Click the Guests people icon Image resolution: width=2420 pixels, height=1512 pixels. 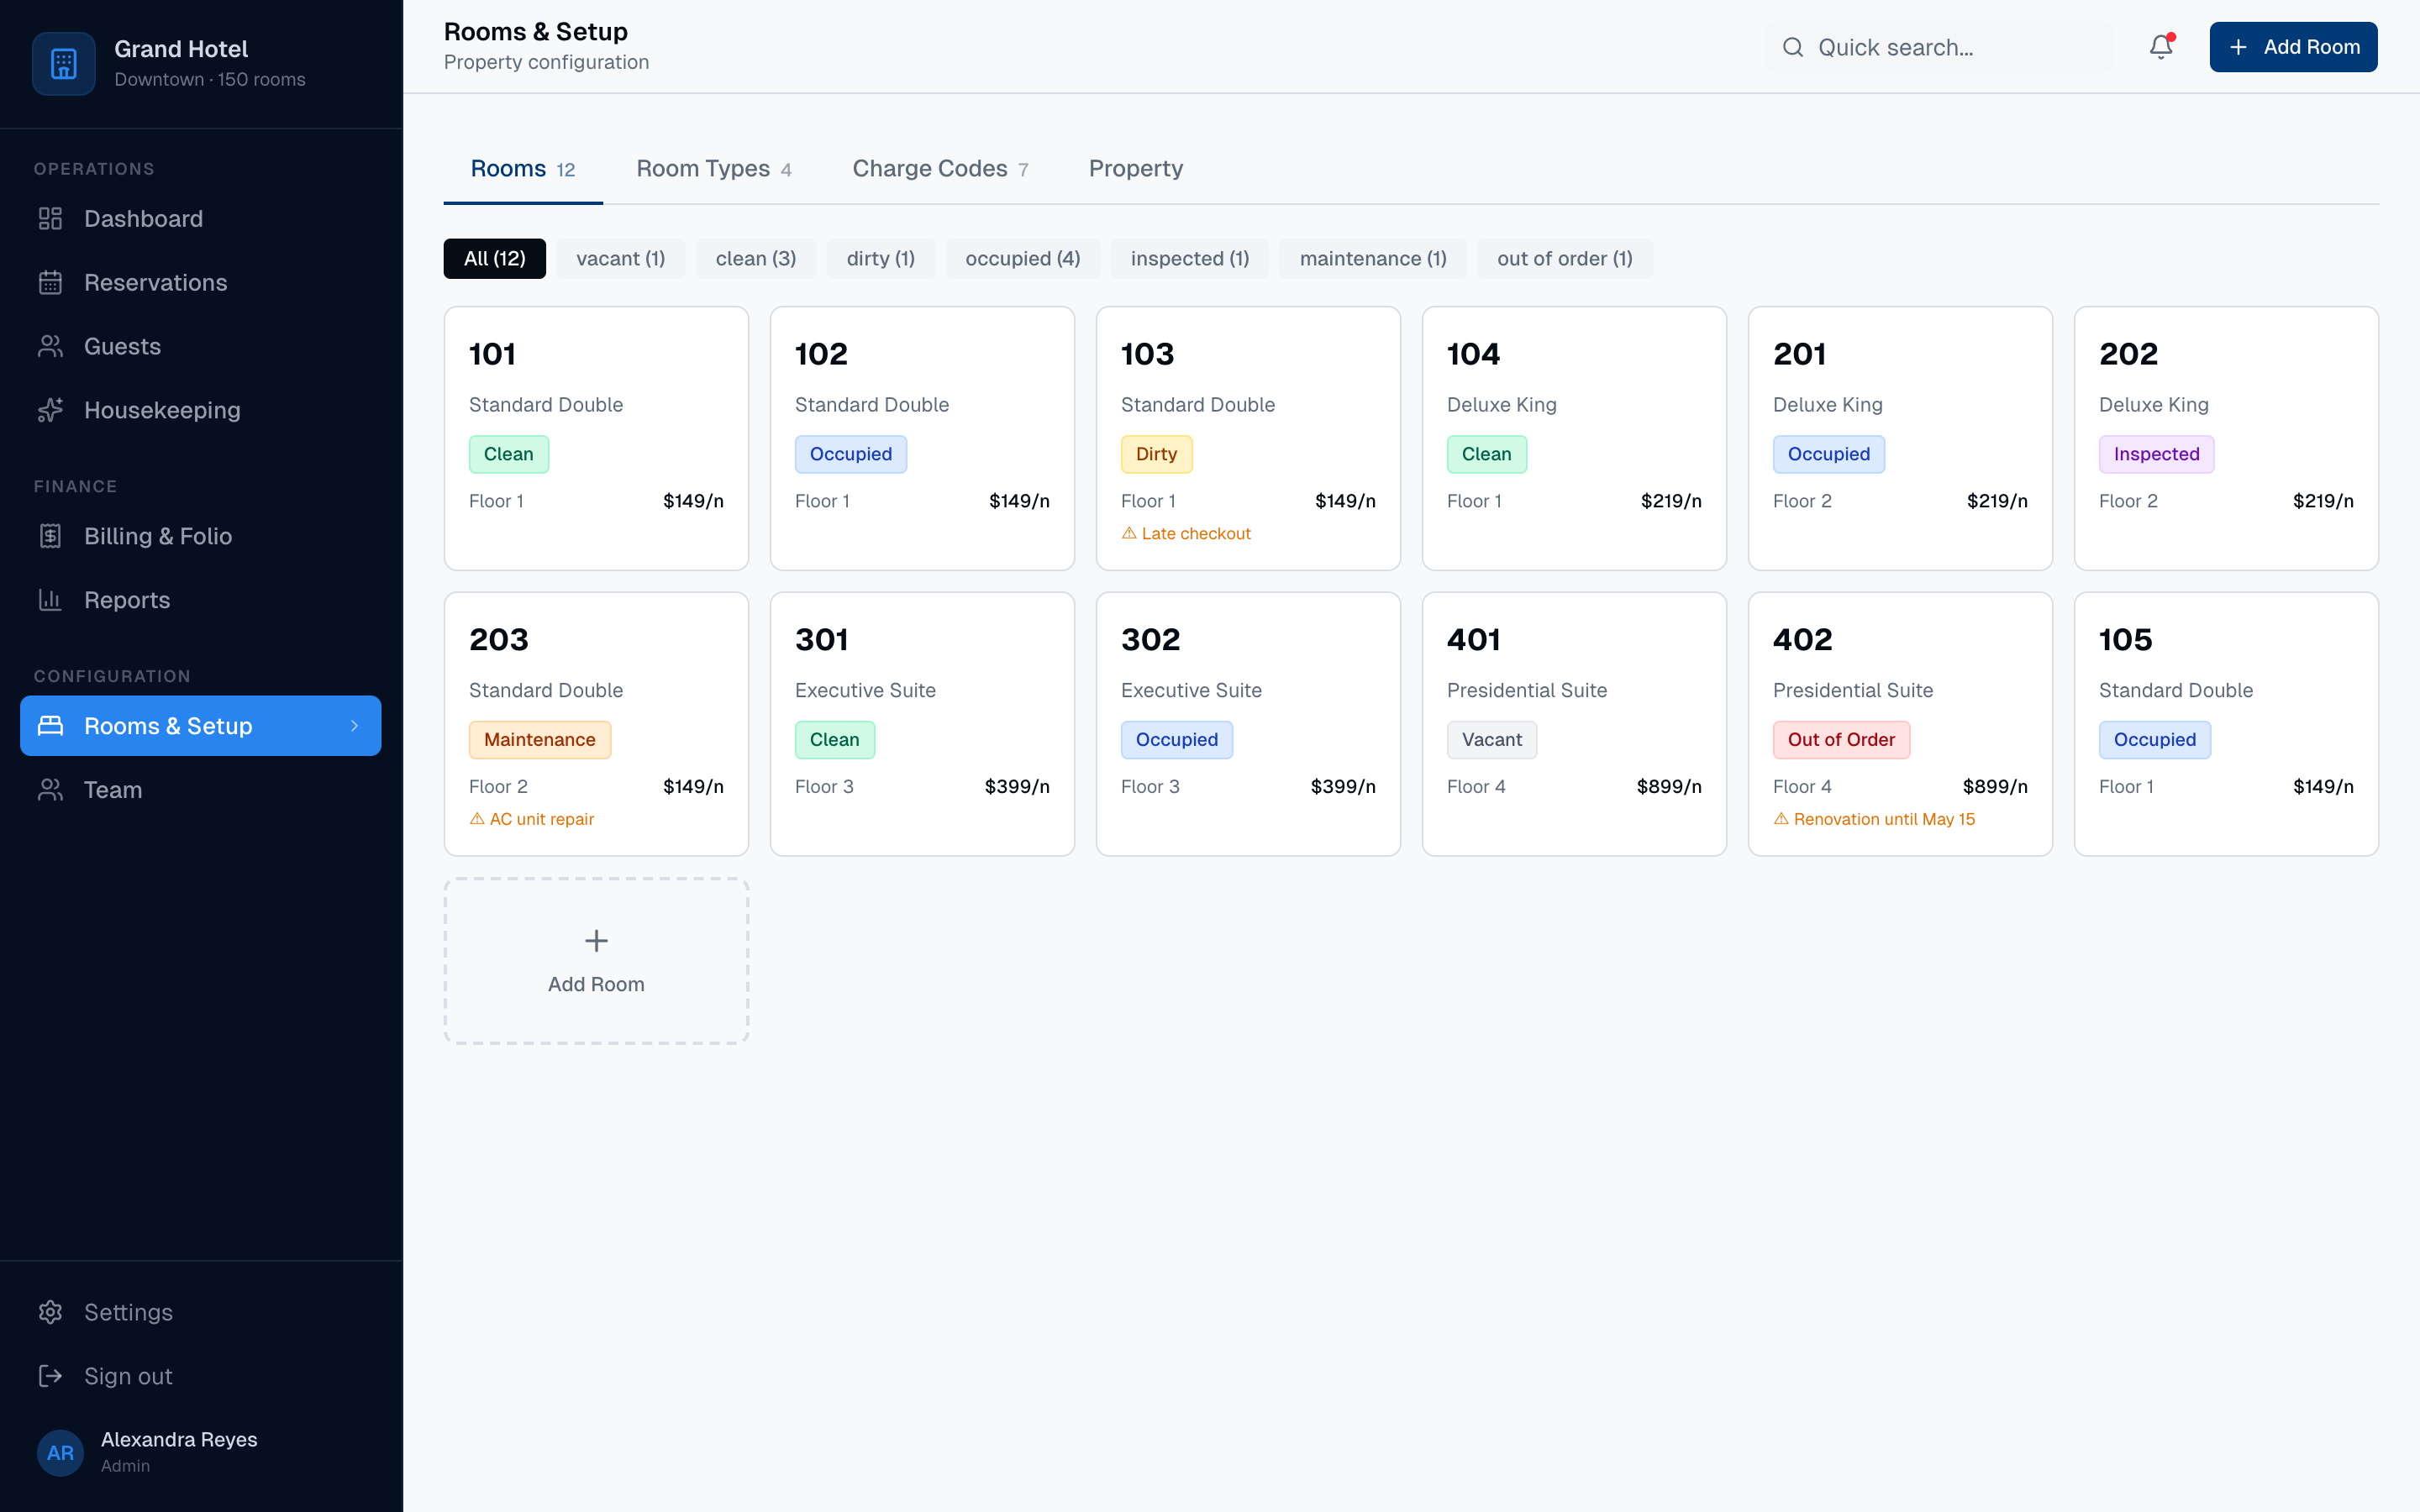point(50,346)
